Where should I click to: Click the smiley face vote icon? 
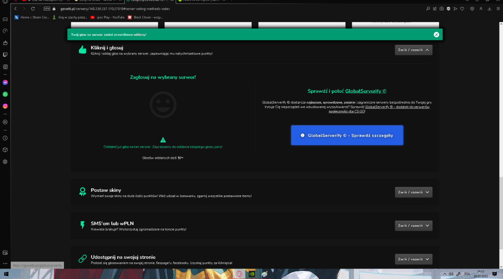tap(163, 105)
